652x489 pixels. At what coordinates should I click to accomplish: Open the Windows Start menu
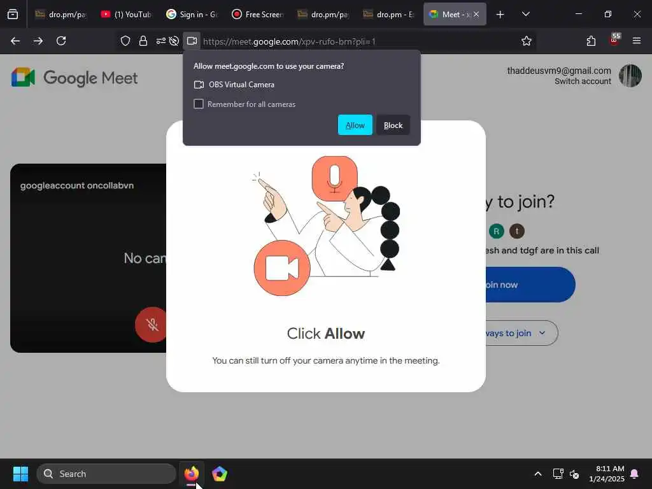[20, 474]
